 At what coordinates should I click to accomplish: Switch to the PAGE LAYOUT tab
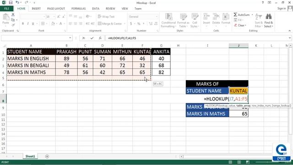(x=56, y=9)
